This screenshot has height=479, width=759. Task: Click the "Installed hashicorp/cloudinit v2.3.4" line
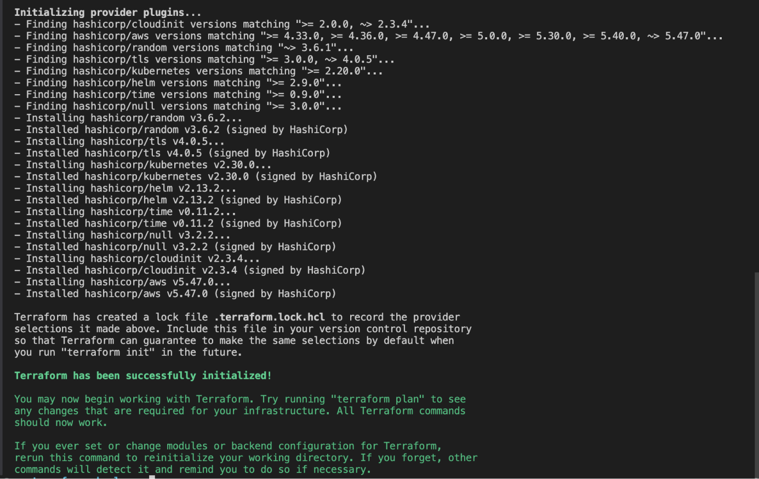point(190,270)
